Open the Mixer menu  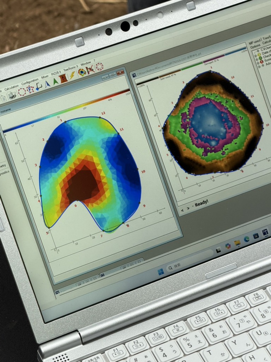[45, 77]
